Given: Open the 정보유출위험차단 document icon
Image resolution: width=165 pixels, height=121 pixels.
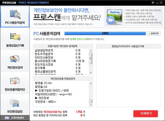Looking at the screenshot, I should 15,81.
